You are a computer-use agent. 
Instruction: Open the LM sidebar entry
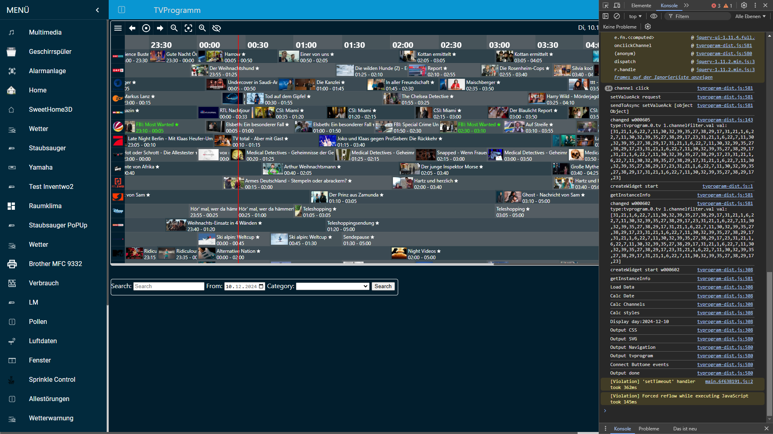[33, 302]
